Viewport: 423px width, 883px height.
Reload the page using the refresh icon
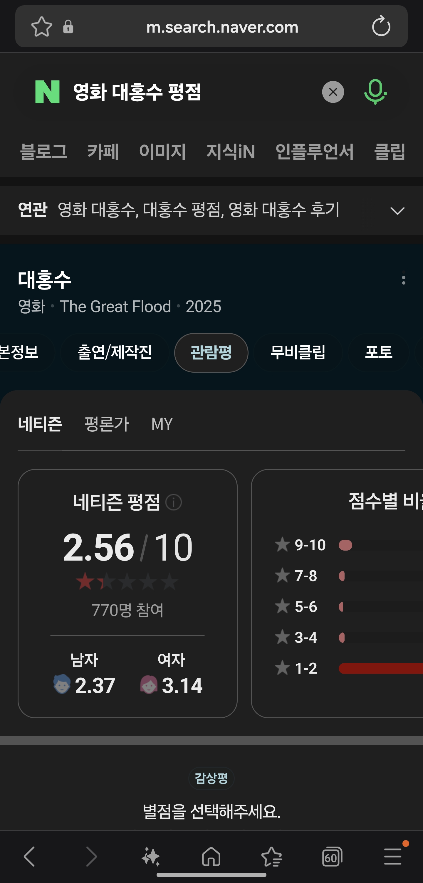[381, 26]
